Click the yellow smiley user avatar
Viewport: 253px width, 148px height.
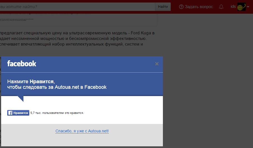click(x=241, y=7)
